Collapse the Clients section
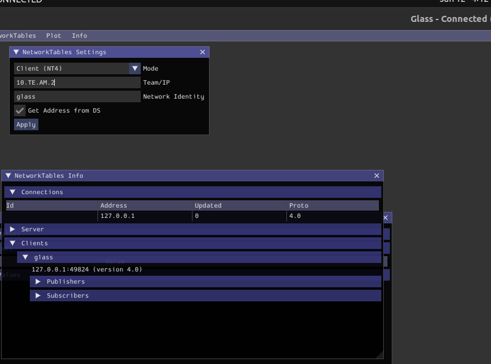 coord(12,243)
